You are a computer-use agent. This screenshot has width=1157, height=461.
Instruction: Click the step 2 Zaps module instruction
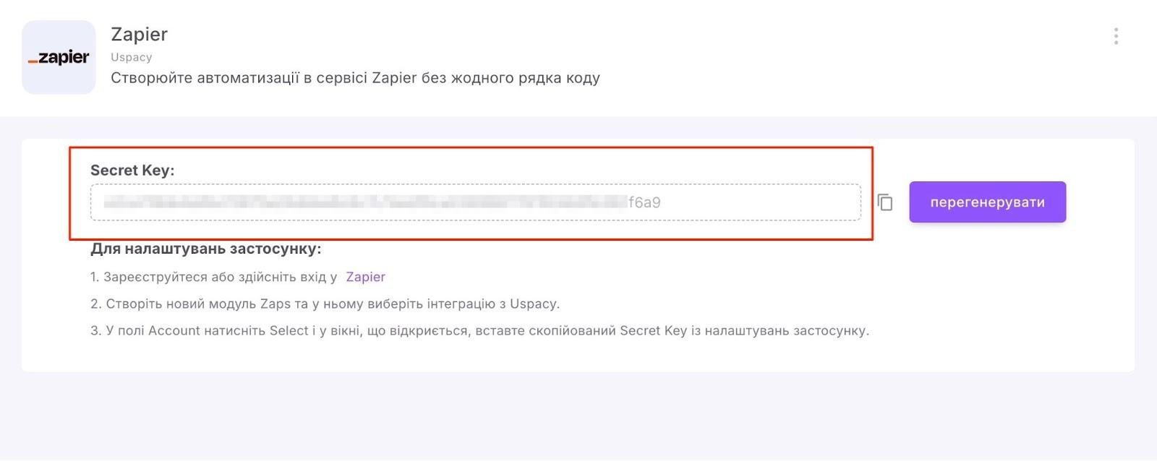click(x=324, y=303)
